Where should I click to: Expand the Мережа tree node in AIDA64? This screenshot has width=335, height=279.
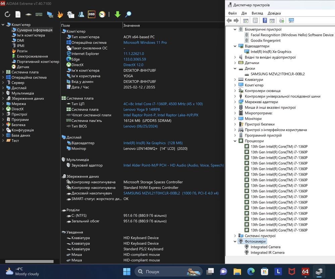[x=3, y=104]
